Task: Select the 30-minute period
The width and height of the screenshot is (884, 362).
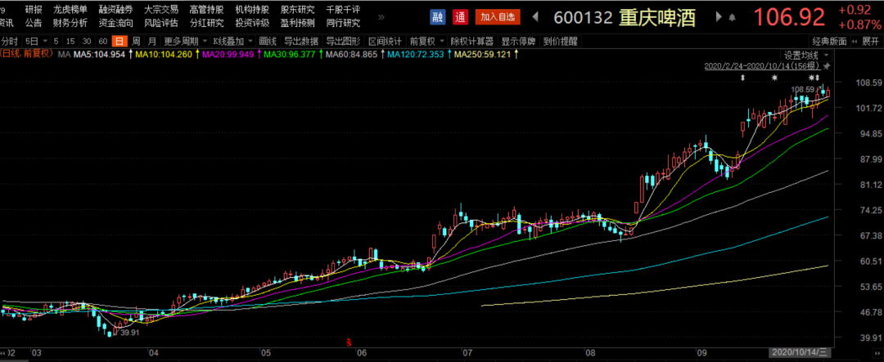Action: pos(87,41)
